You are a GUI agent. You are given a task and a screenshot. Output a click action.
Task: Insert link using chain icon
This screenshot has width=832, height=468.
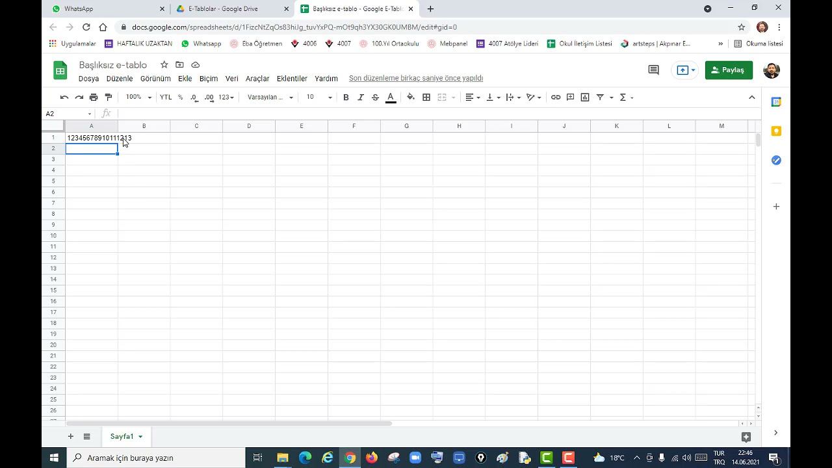[x=556, y=97]
